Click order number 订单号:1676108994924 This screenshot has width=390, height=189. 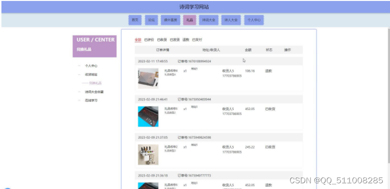pyautogui.click(x=194, y=61)
